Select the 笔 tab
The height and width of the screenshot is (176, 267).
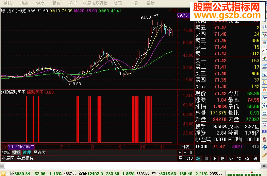198,158
